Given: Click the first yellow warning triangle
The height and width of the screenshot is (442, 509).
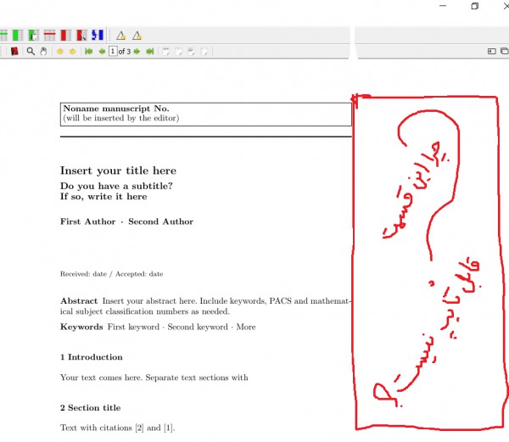Looking at the screenshot, I should (121, 36).
